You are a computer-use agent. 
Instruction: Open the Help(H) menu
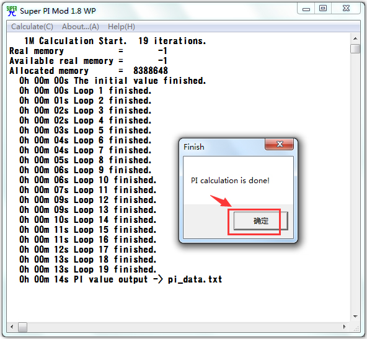[x=122, y=27]
